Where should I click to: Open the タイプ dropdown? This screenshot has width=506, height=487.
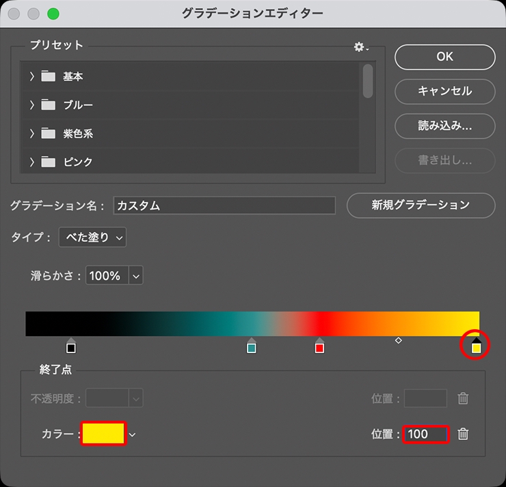coord(92,237)
